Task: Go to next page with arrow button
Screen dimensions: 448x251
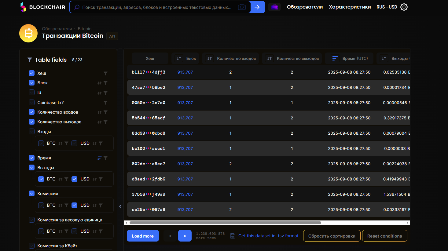Action: tap(185, 236)
